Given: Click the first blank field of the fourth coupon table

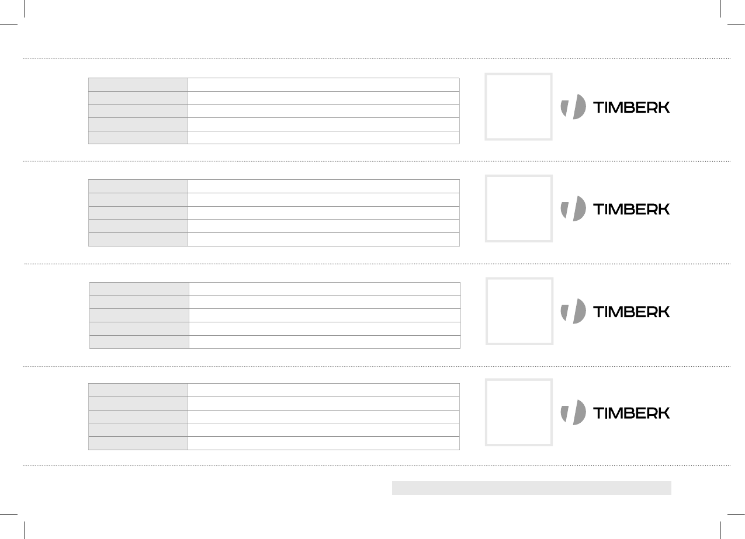Looking at the screenshot, I should 324,390.
